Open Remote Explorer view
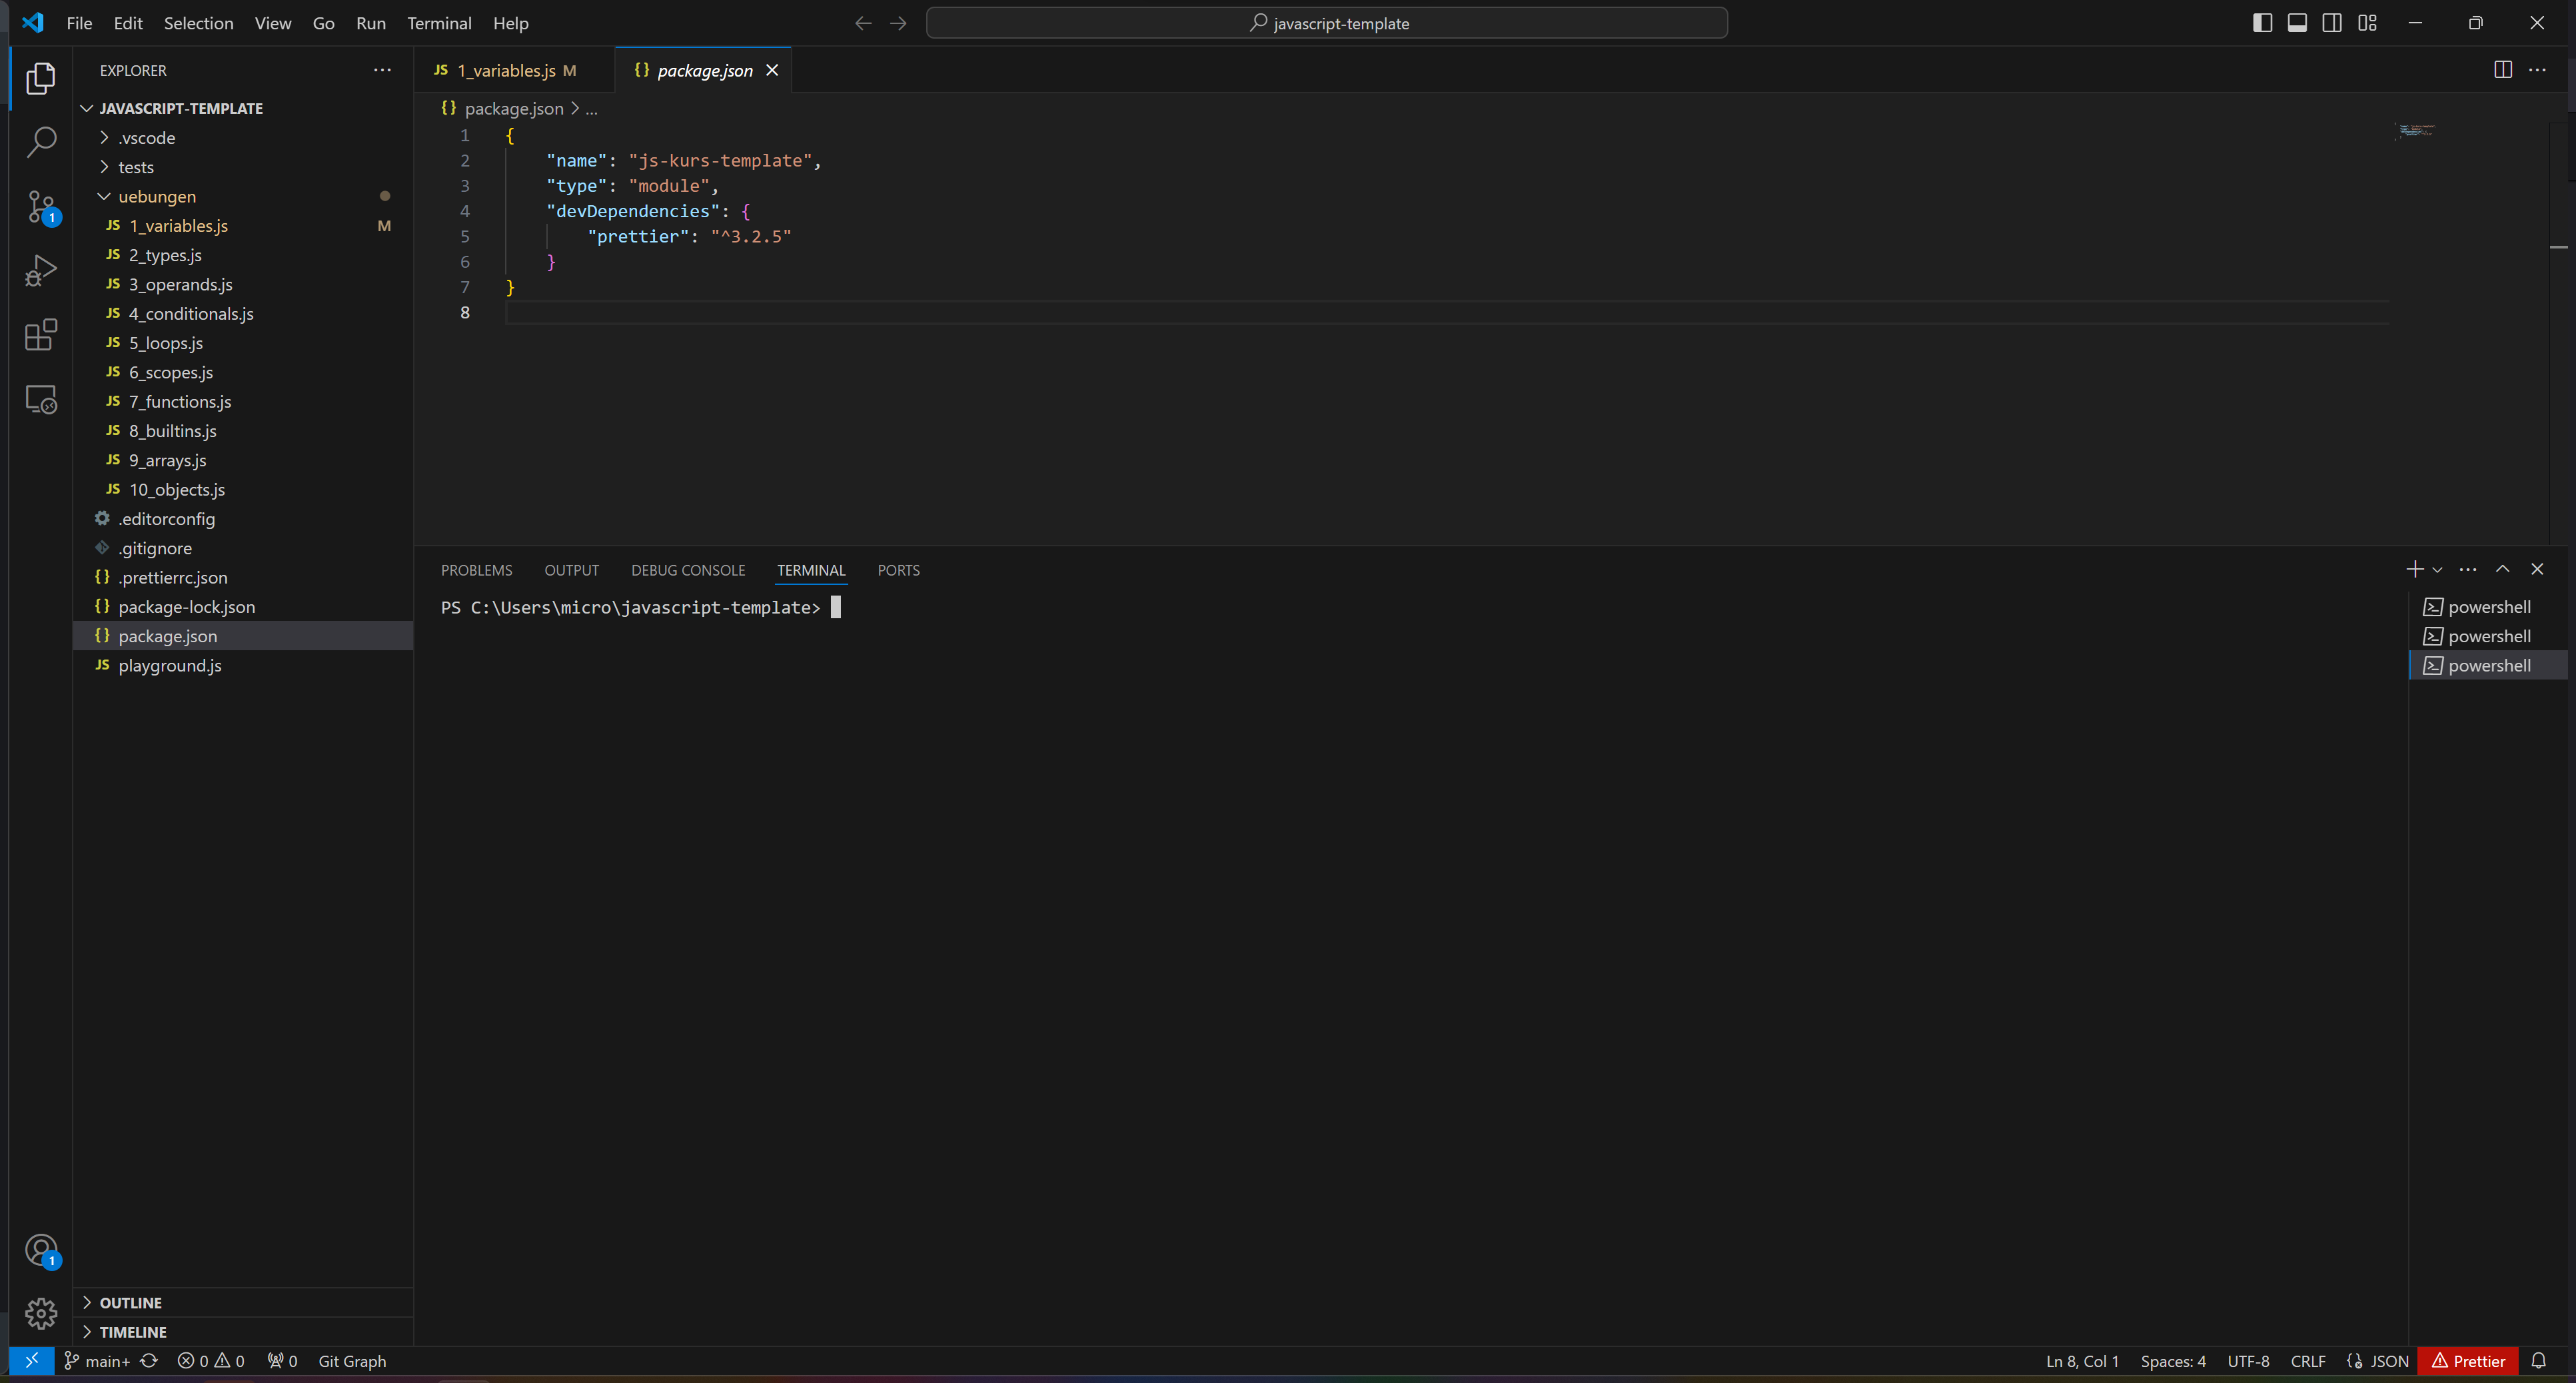Image resolution: width=2576 pixels, height=1383 pixels. [40, 399]
